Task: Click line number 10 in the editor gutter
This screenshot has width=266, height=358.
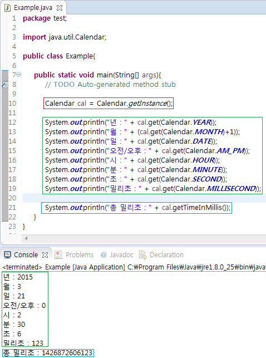Action: click(12, 104)
